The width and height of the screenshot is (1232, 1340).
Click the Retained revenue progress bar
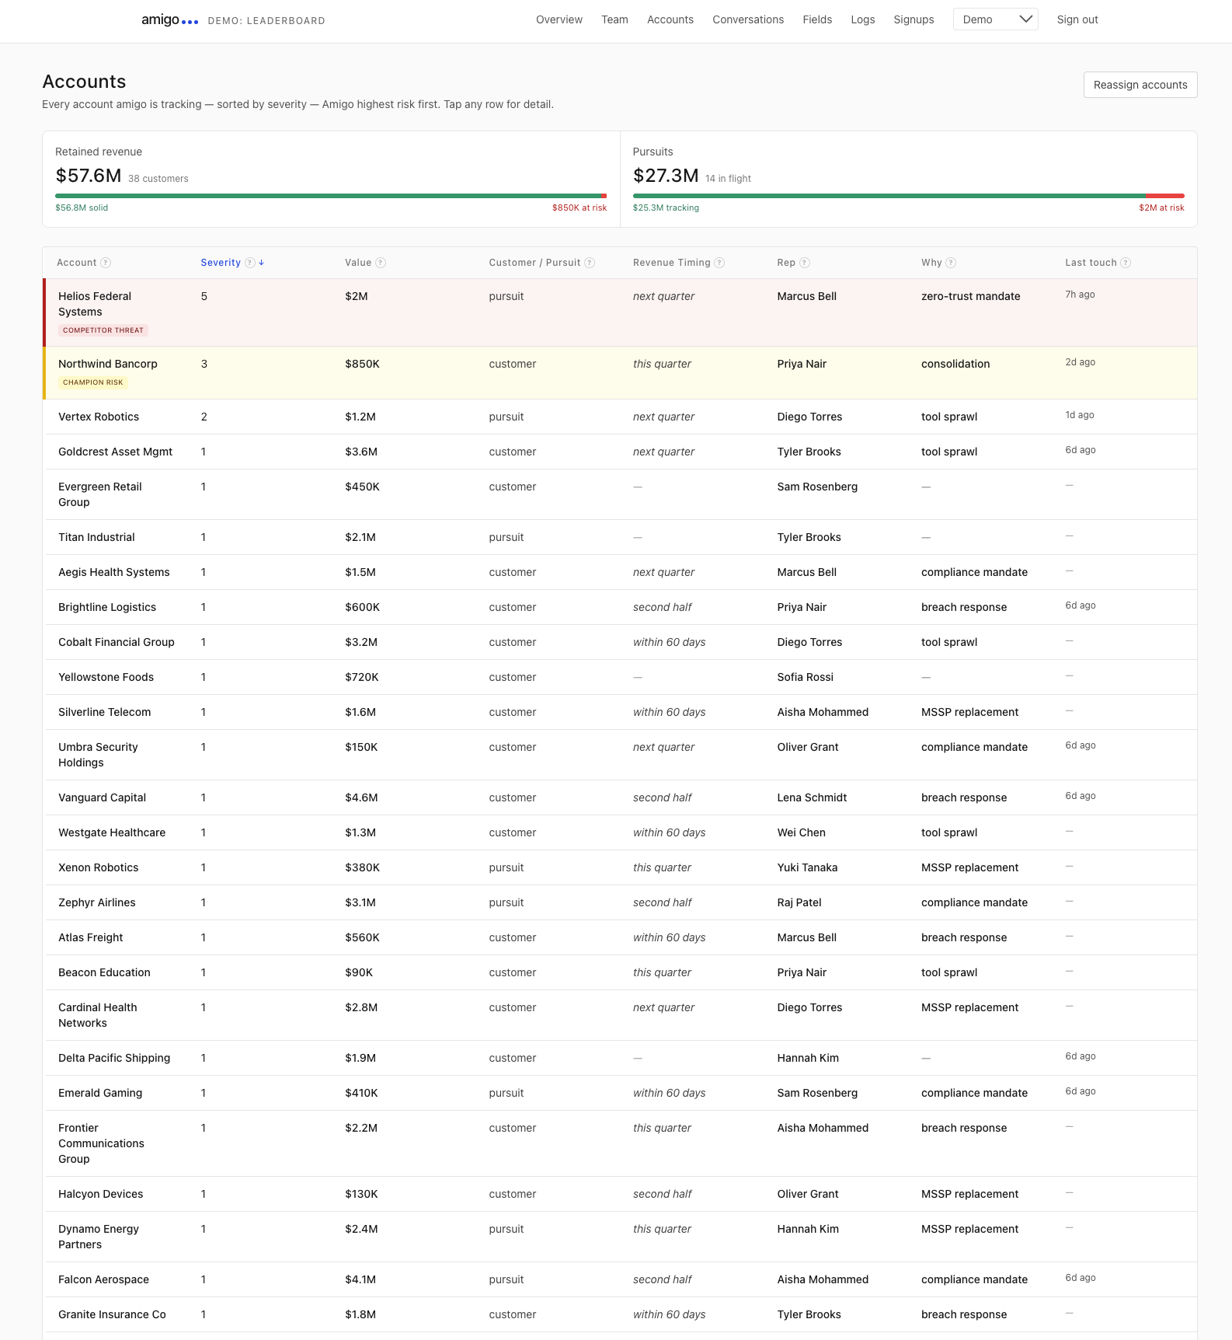[331, 196]
